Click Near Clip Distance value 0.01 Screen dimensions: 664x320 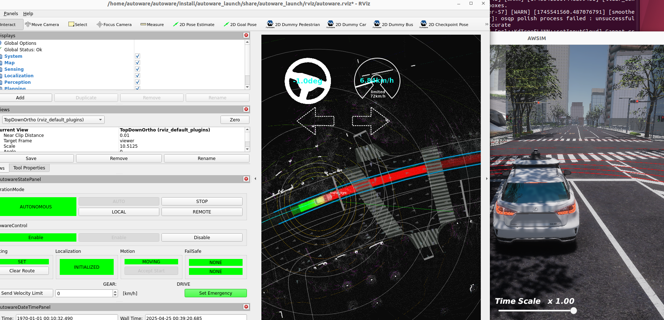pyautogui.click(x=125, y=135)
